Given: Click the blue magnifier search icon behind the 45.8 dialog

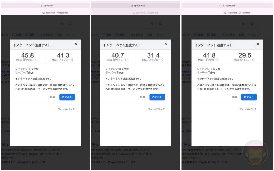Looking at the screenshot, I should click(70, 24).
